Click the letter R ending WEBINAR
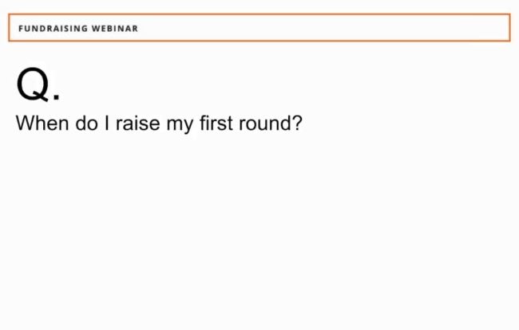 click(135, 28)
